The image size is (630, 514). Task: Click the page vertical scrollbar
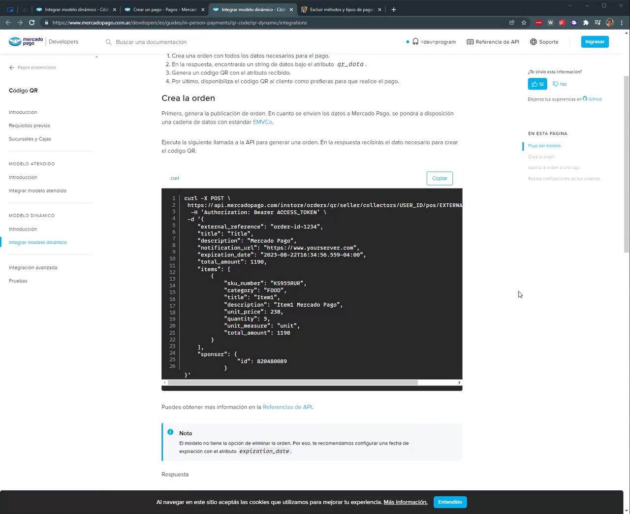(626, 164)
